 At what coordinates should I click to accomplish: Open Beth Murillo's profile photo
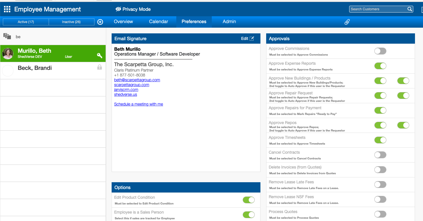point(8,54)
